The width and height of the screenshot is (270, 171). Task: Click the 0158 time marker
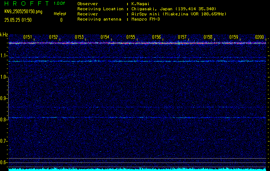pos(208,37)
